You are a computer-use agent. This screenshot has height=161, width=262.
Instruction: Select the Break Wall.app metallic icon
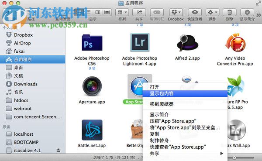point(236,130)
